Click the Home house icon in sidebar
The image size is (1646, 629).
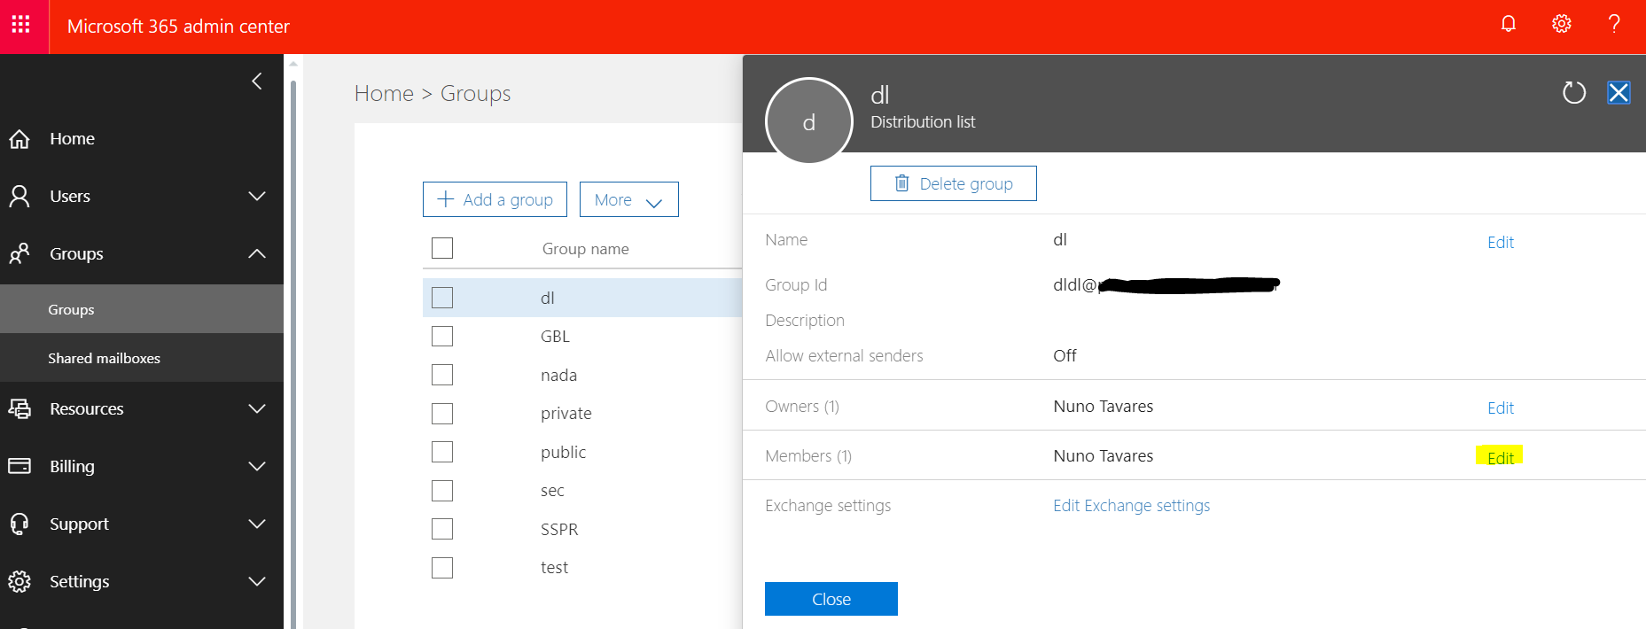[x=20, y=139]
